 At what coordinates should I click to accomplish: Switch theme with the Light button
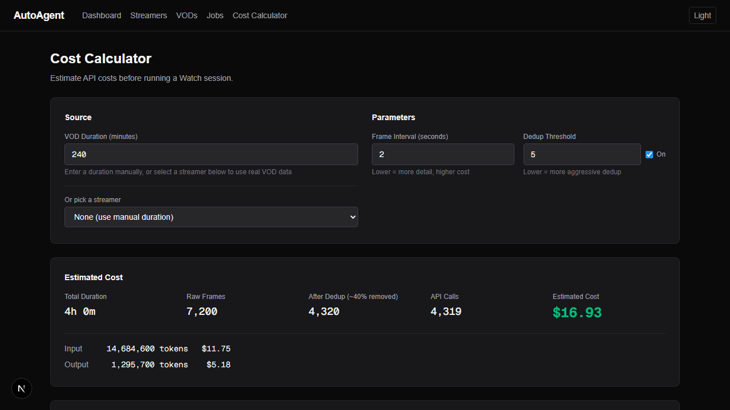point(703,15)
